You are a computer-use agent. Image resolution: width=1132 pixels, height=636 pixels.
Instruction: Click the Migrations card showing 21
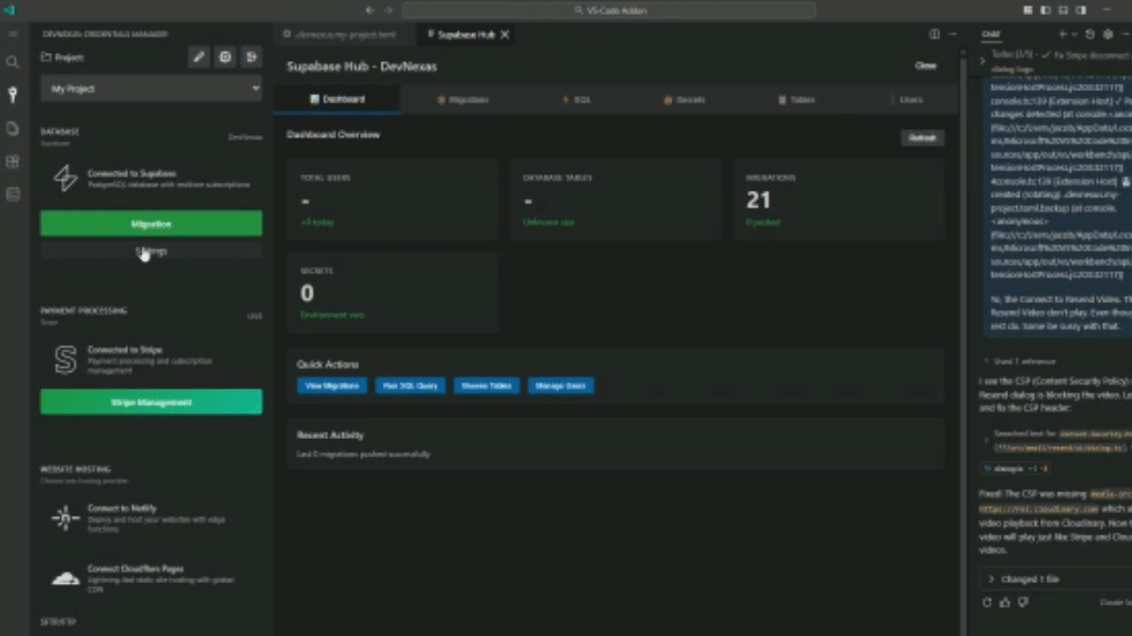click(x=838, y=201)
